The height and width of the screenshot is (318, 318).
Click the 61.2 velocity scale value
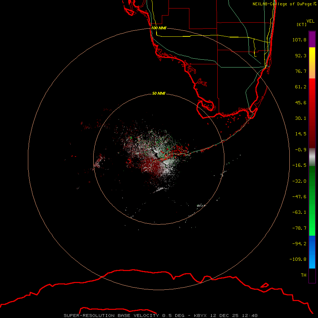point(301,87)
